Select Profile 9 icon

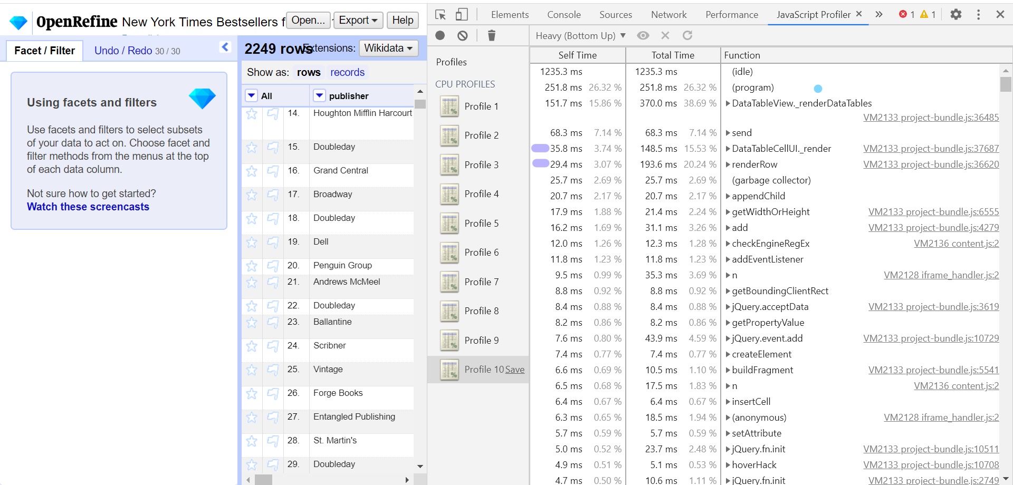(x=450, y=341)
